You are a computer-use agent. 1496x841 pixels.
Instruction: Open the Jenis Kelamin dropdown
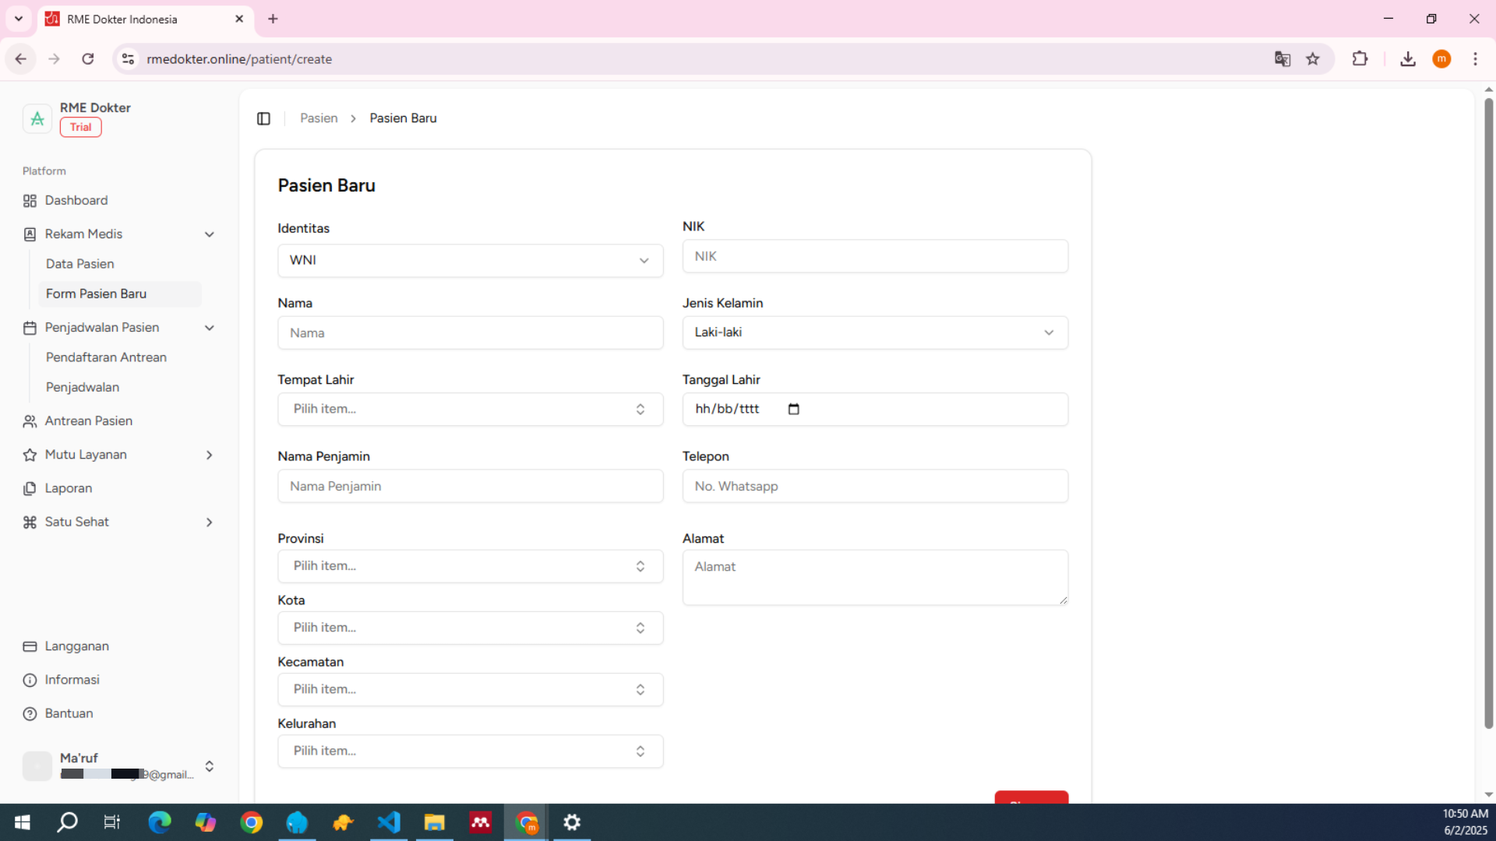pyautogui.click(x=874, y=333)
